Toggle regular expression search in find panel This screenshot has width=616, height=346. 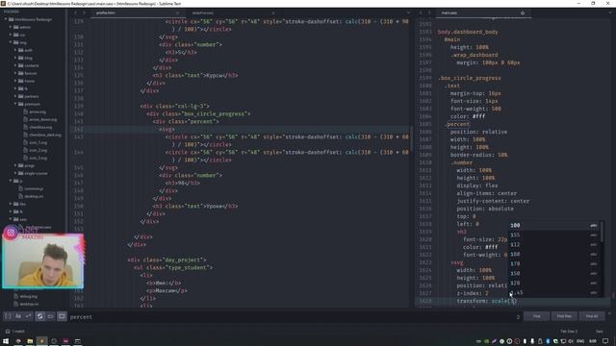8,316
